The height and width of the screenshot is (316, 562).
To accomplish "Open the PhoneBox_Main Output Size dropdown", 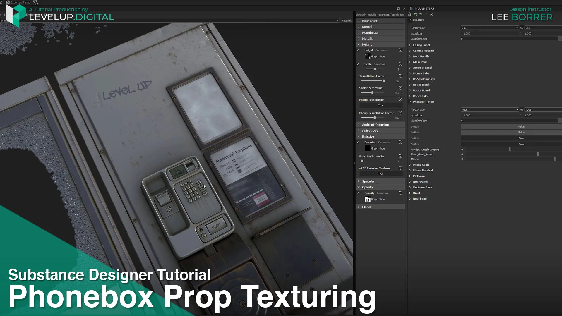I will pyautogui.click(x=517, y=110).
